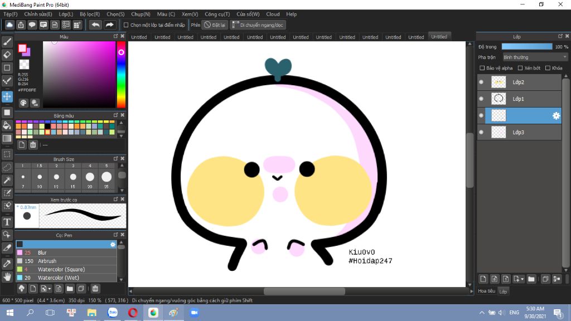Screen dimensions: 571x321
Task: Hide the Lớp1 layer
Action: pyautogui.click(x=481, y=99)
